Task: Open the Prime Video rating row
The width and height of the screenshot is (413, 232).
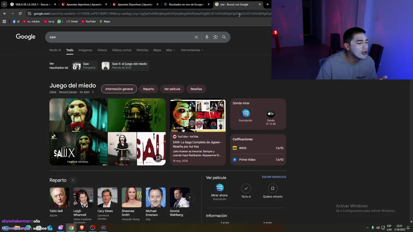Action: [x=258, y=160]
